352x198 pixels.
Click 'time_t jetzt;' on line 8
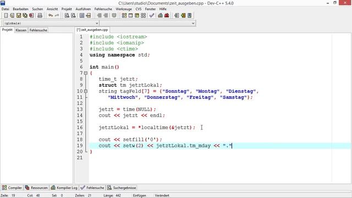(118, 79)
